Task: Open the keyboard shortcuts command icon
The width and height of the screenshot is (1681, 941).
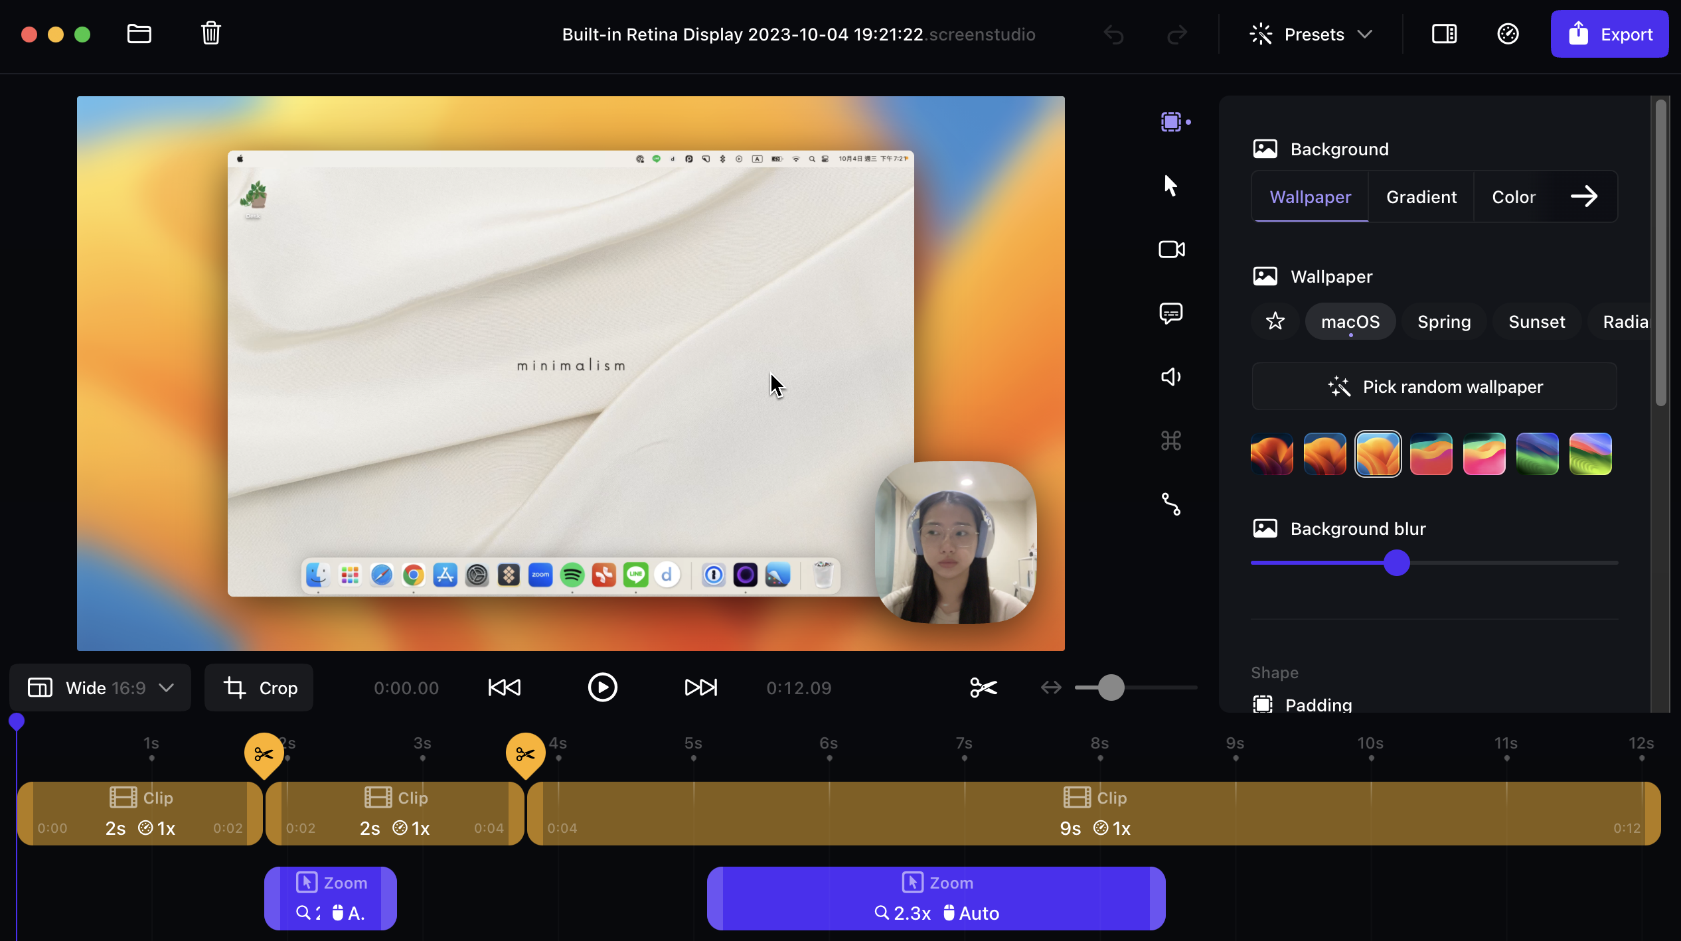Action: [x=1171, y=441]
